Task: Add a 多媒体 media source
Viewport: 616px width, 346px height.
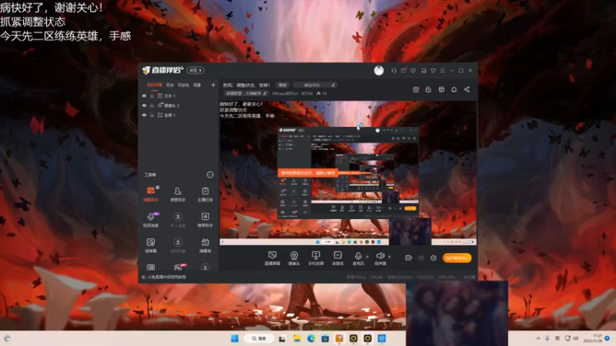Action: 338,258
